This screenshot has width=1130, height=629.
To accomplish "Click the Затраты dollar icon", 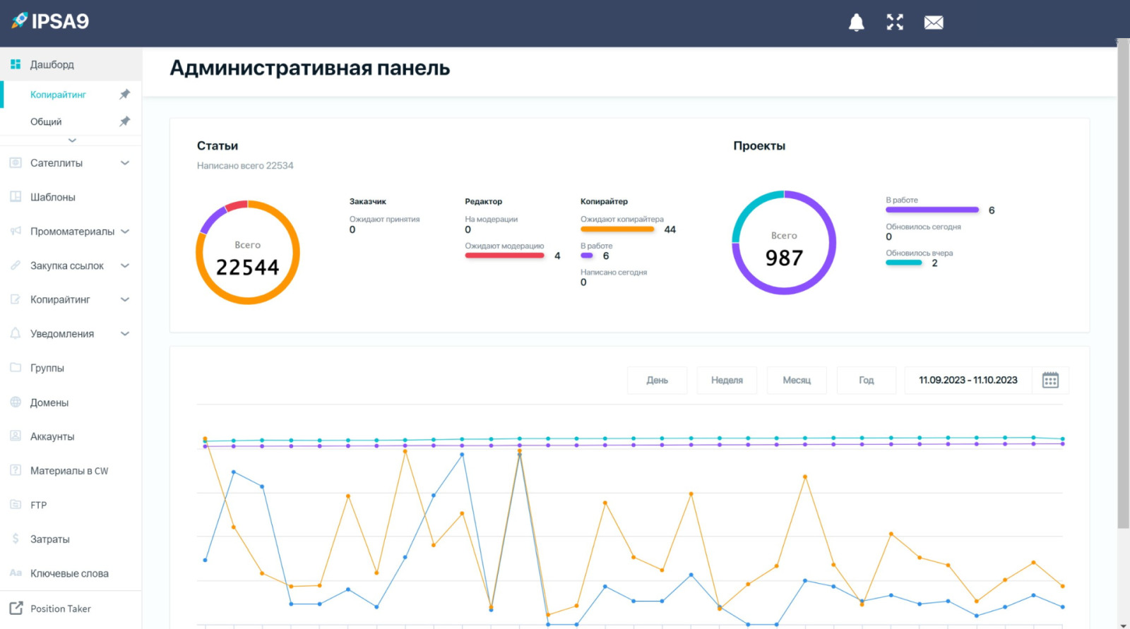I will (x=16, y=539).
